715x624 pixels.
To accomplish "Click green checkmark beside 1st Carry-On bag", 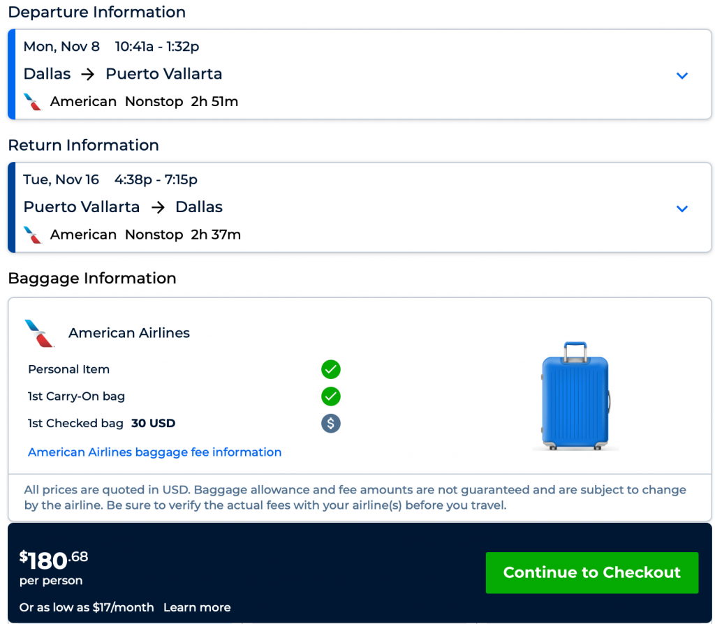I will point(330,396).
